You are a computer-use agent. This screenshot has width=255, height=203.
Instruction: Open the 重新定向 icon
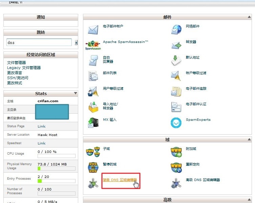pyautogui.click(x=176, y=167)
